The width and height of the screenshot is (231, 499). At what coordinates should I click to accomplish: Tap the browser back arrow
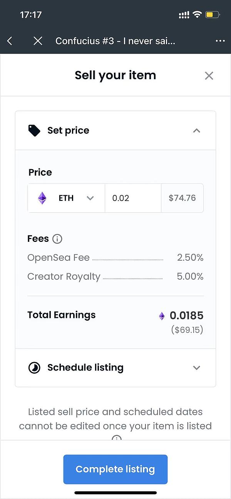click(10, 41)
